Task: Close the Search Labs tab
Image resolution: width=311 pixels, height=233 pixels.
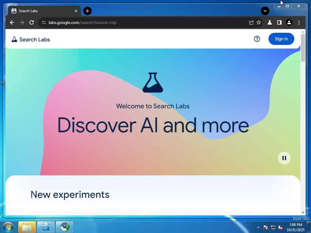Action: pos(76,11)
